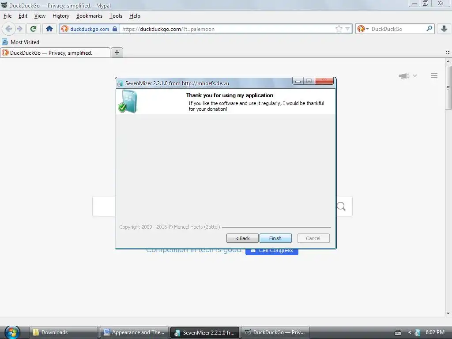The width and height of the screenshot is (452, 339).
Task: Open the Edit menu
Action: [23, 16]
